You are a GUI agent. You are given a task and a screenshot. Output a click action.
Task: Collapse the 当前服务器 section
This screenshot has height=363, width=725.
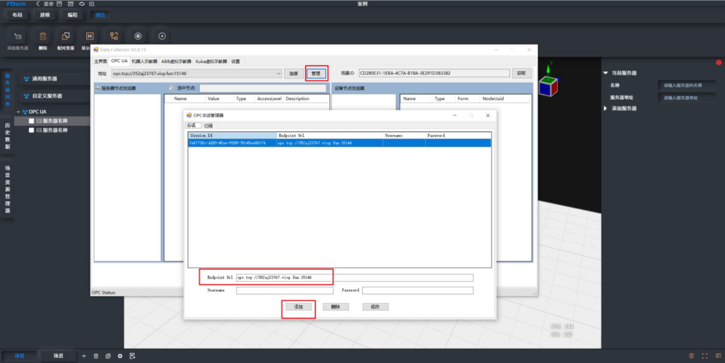(606, 73)
